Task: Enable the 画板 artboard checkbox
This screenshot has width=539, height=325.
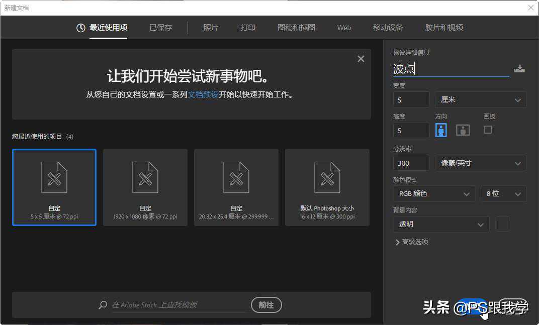Action: [487, 130]
